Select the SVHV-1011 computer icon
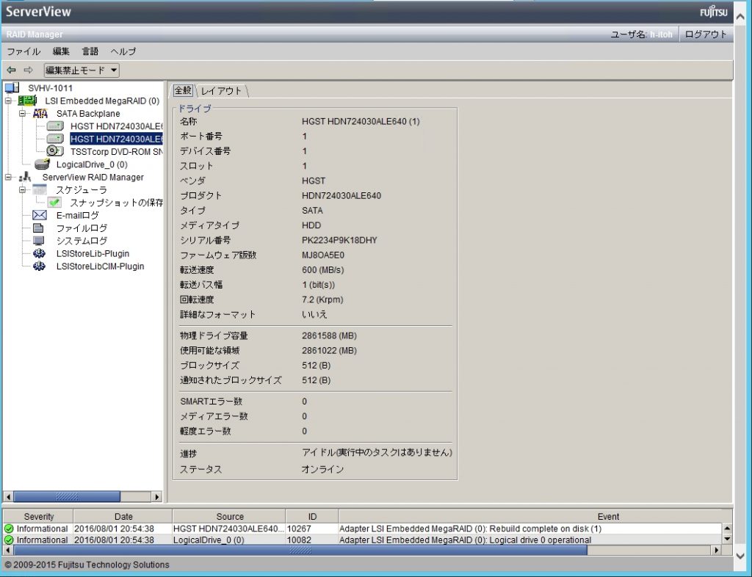Screen dimensions: 752x577 (x=12, y=87)
